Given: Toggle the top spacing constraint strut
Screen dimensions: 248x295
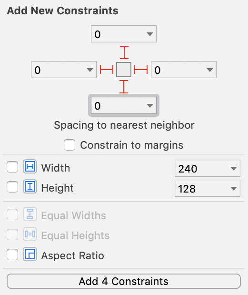Looking at the screenshot, I should coord(124,52).
